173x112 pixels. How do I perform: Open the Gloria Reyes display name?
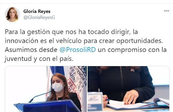tap(37, 11)
